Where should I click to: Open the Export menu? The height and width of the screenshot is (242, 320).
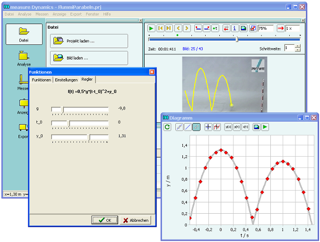tap(76, 14)
